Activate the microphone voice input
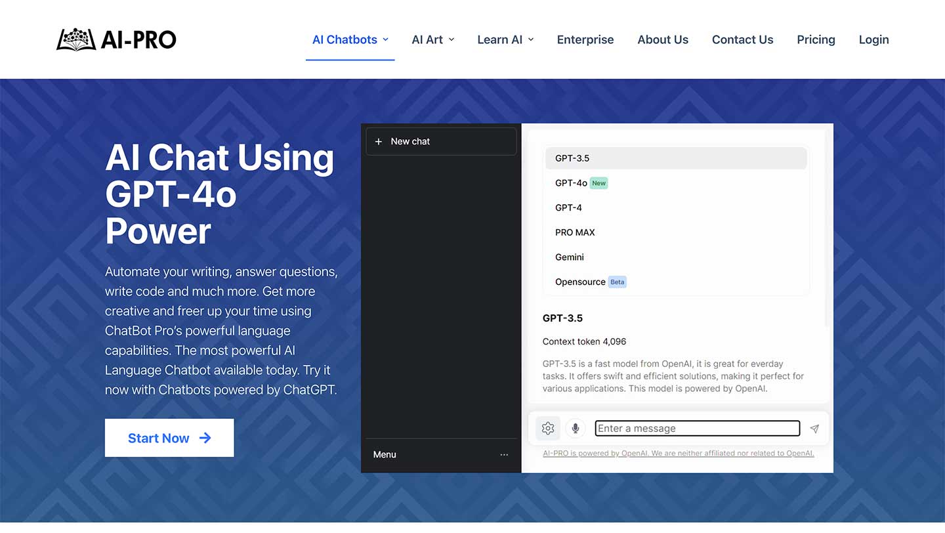Image resolution: width=945 pixels, height=533 pixels. tap(576, 429)
